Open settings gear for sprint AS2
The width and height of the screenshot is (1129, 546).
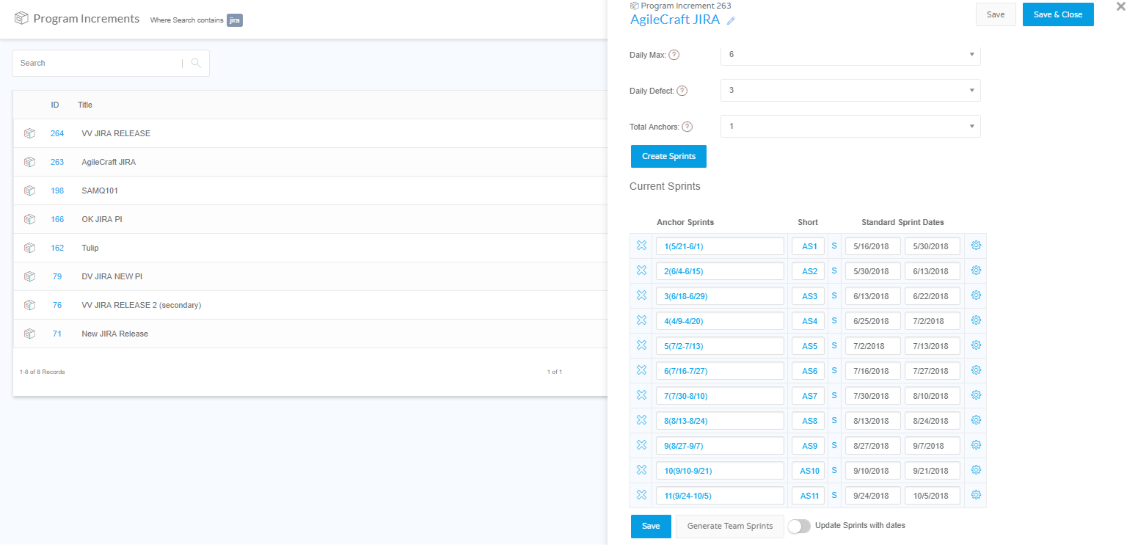(976, 270)
